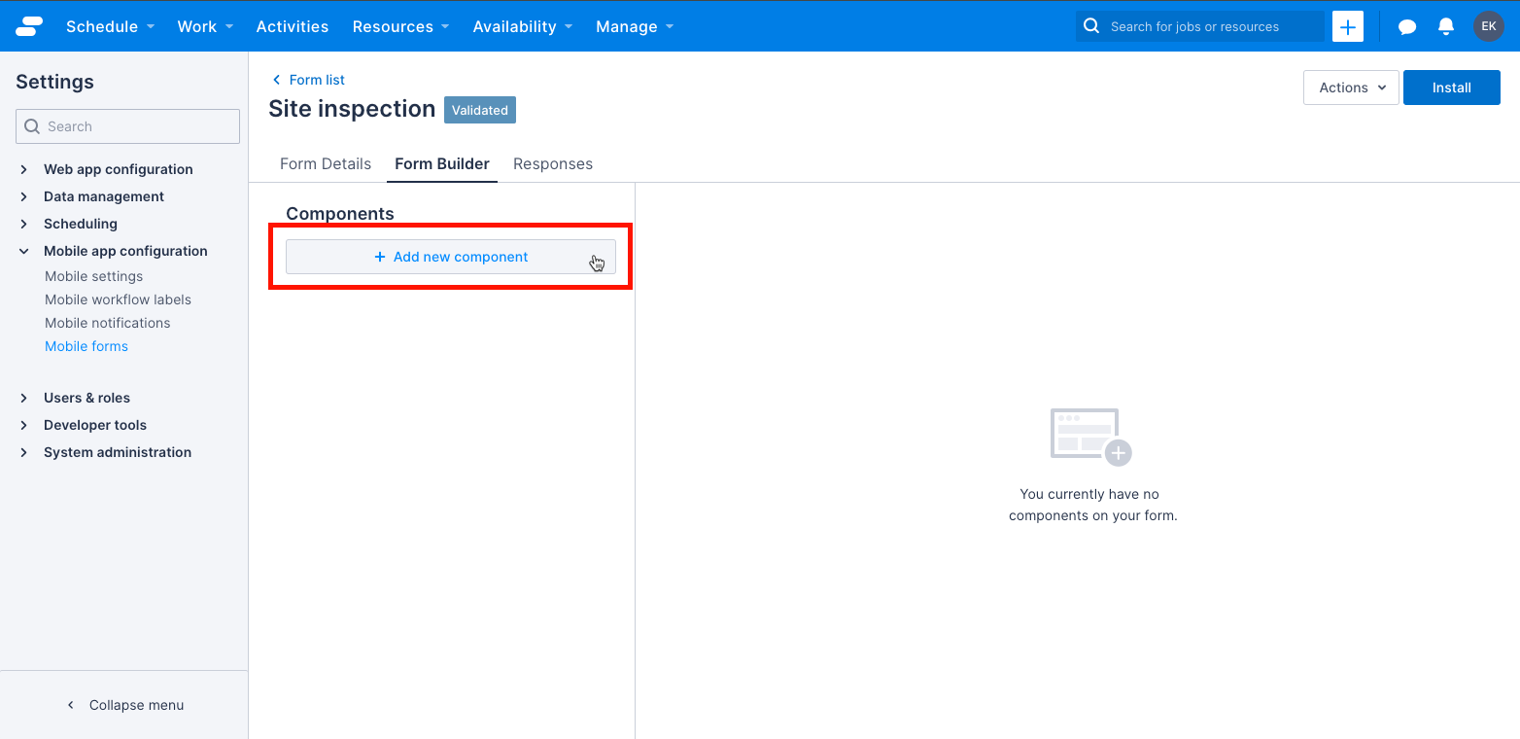This screenshot has width=1520, height=739.
Task: Open the chat messages icon
Action: 1406,26
